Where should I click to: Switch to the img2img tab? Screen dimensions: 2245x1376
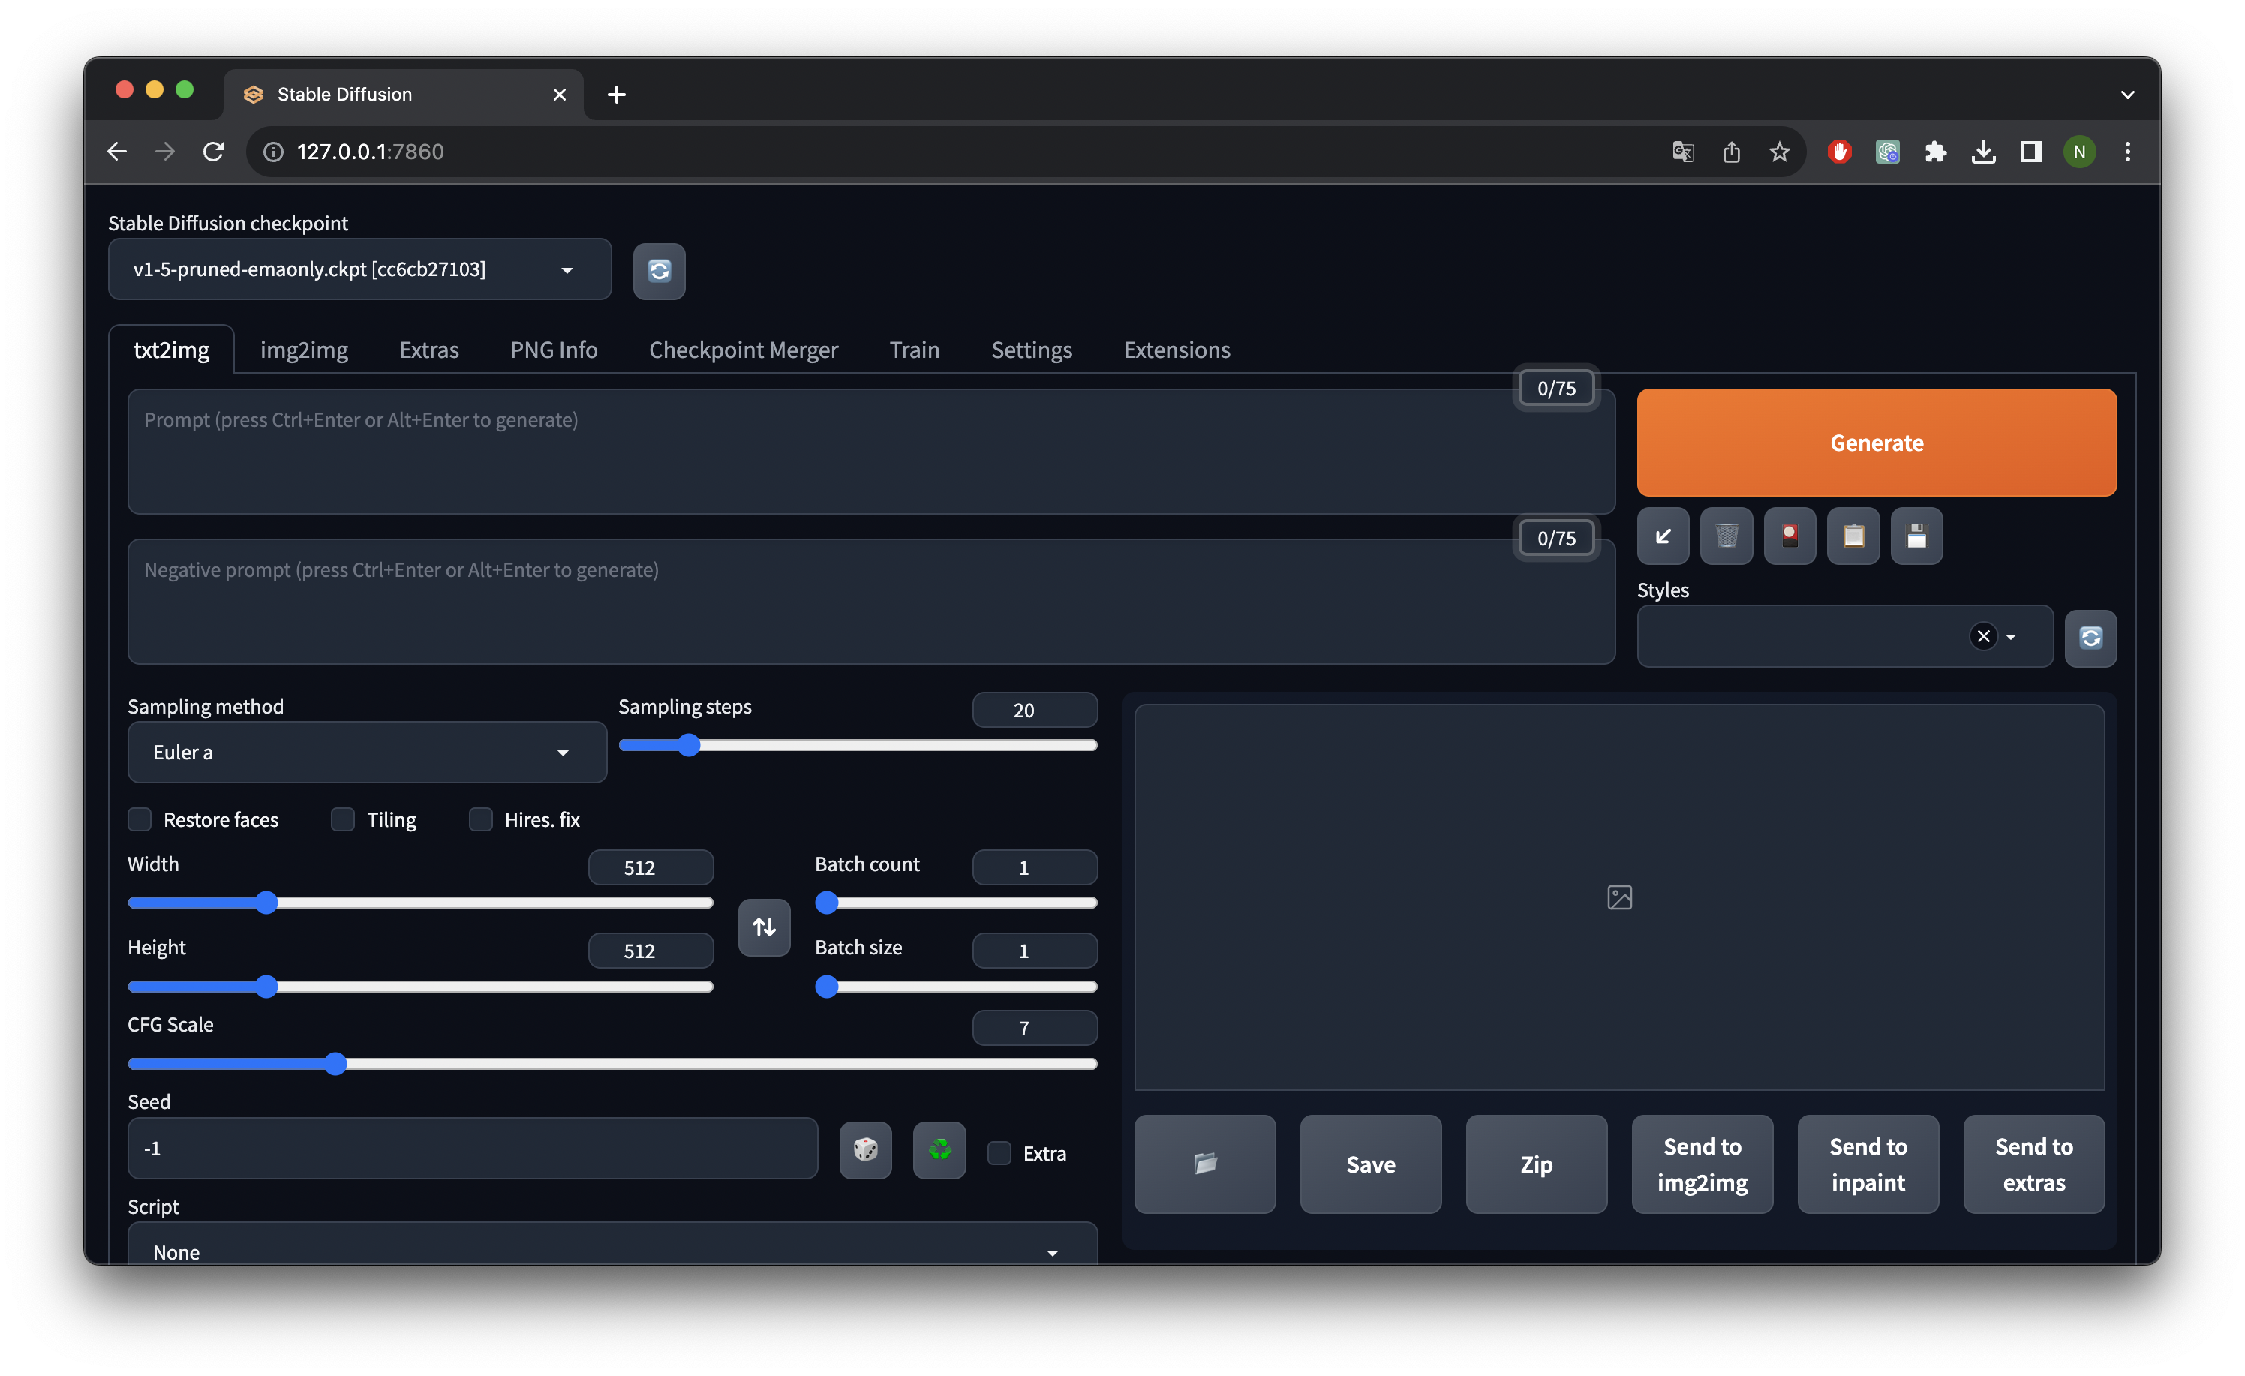pos(303,350)
